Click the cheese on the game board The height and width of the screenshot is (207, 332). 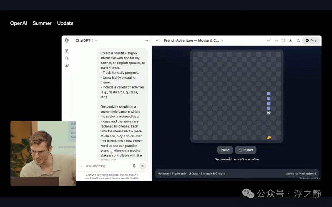pos(269,137)
